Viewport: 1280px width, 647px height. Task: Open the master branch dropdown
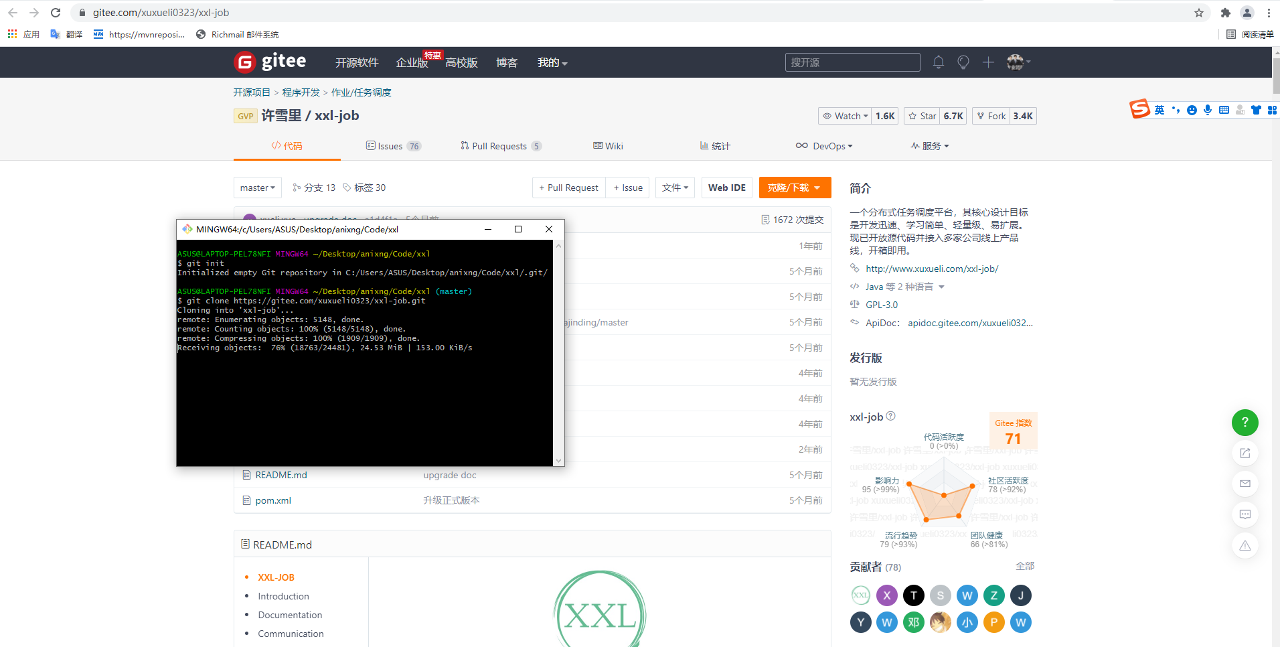(258, 188)
